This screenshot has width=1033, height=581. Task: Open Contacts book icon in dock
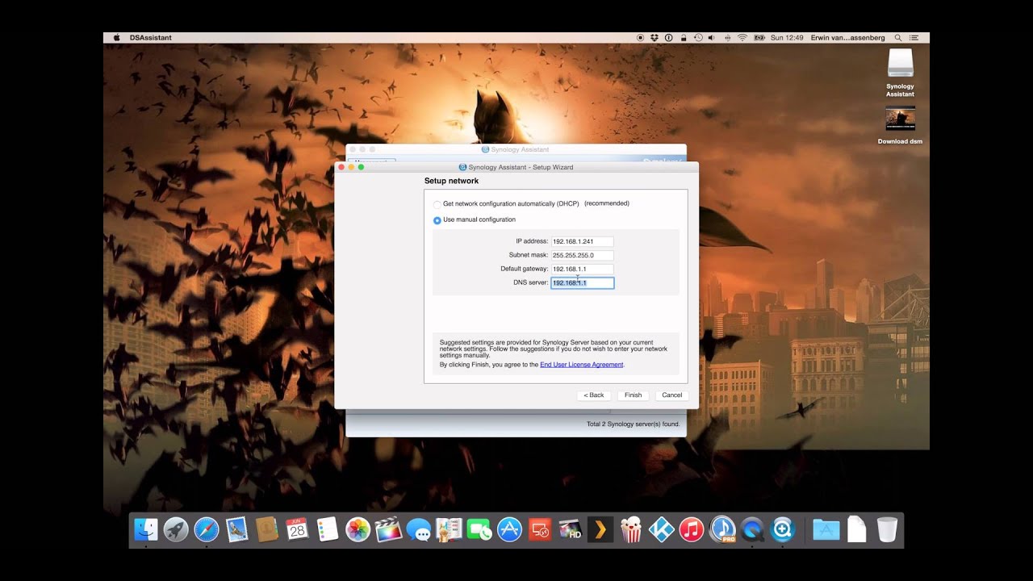click(267, 529)
